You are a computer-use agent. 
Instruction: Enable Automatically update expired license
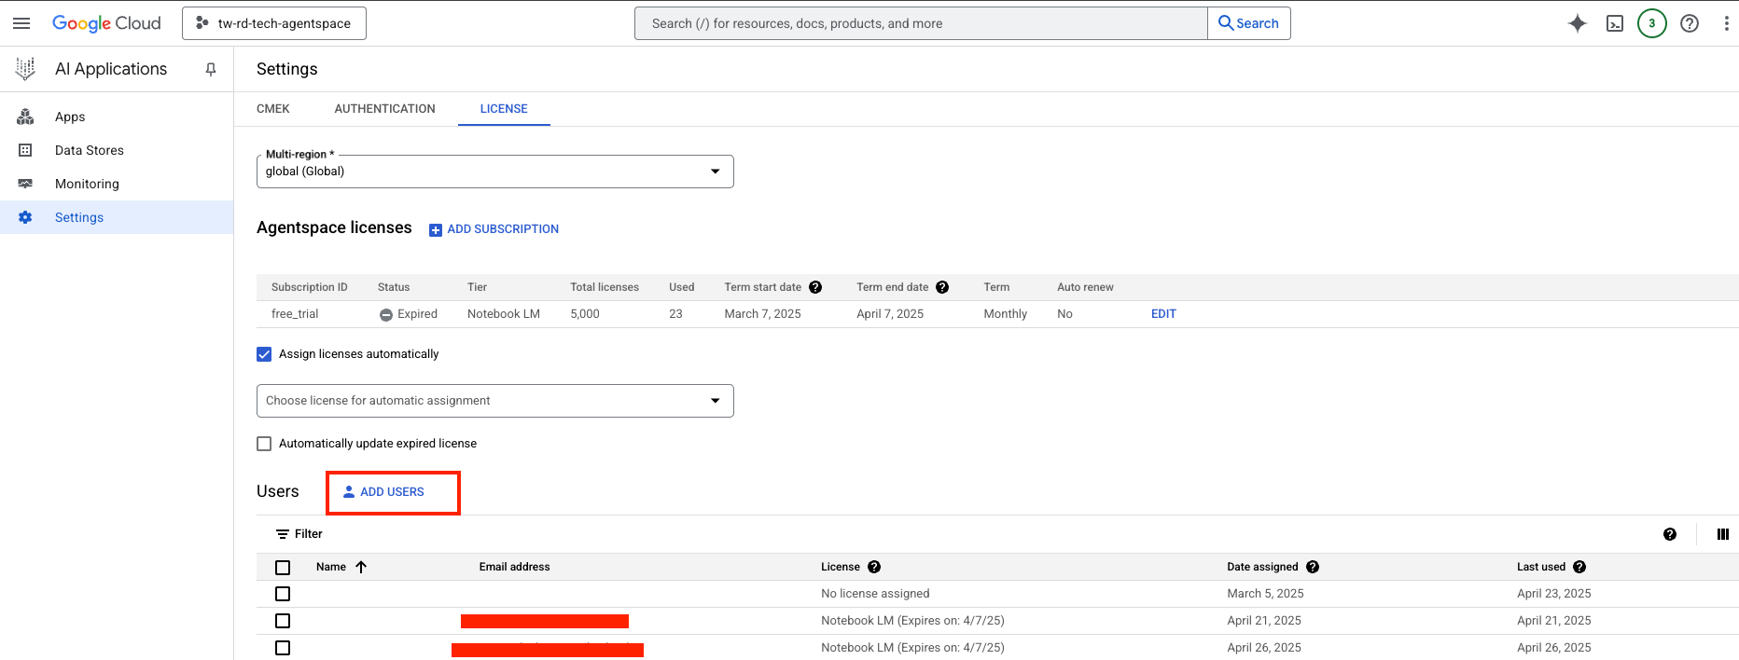click(x=264, y=444)
